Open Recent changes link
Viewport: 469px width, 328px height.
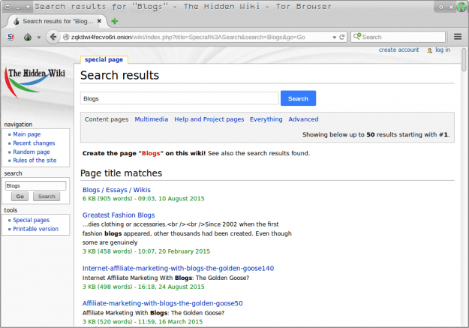(x=34, y=143)
